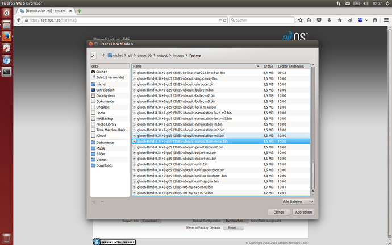392x245 pixels.
Task: Open Dropbox in the places sidebar
Action: point(110,107)
